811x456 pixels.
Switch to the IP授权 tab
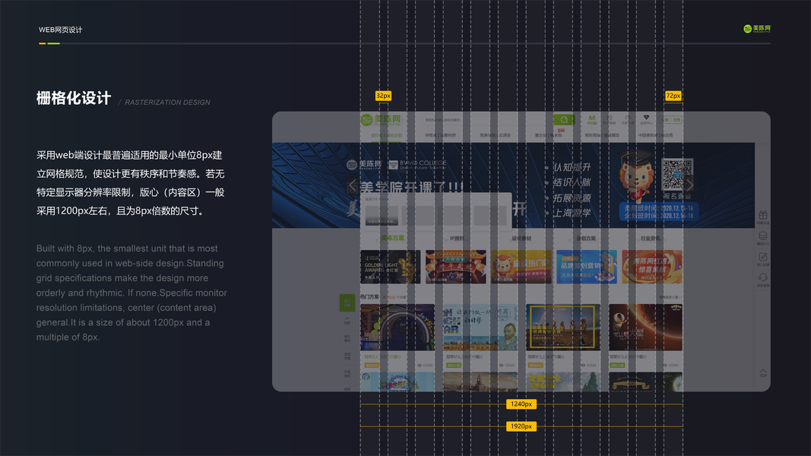pos(457,239)
